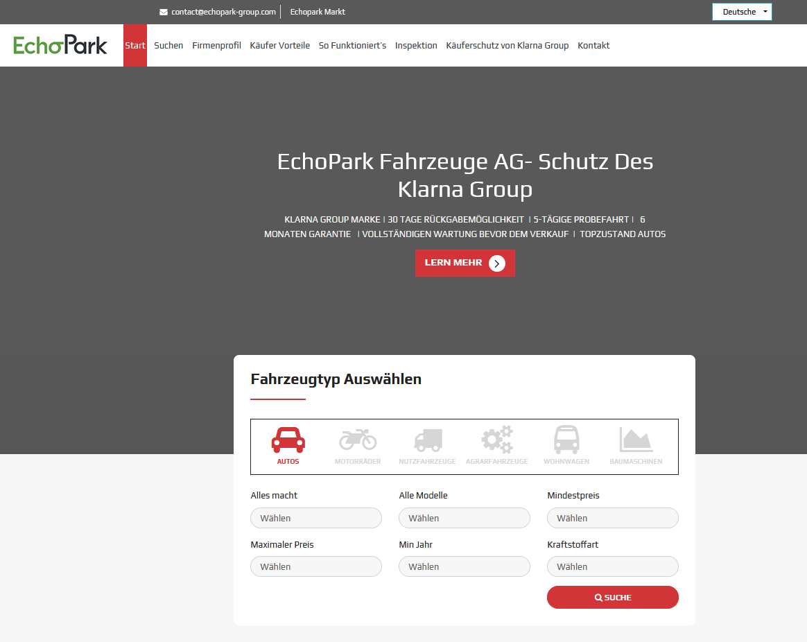Click the Fahrzeugtyp Auswählen heading
Screen dimensions: 807x642
point(336,379)
